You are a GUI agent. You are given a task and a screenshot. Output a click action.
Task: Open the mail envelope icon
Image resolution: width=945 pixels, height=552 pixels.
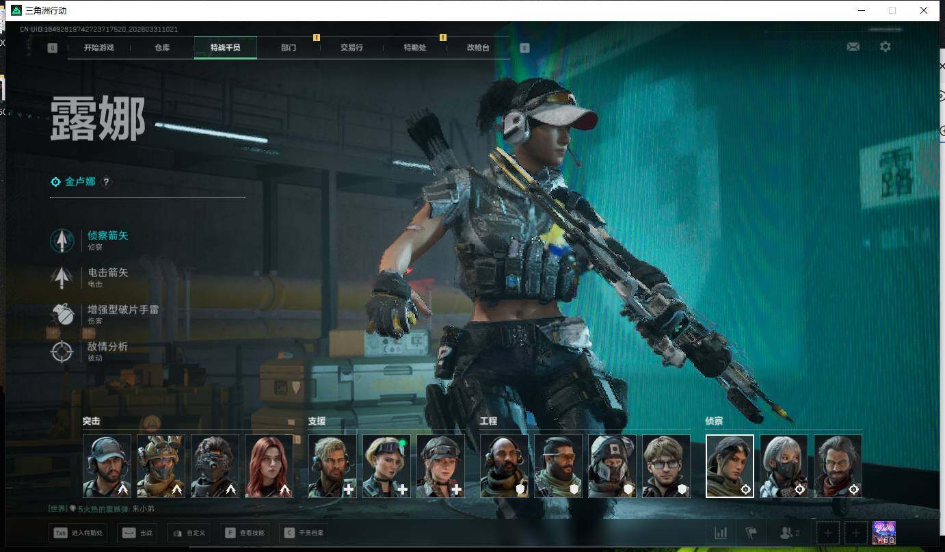coord(853,47)
